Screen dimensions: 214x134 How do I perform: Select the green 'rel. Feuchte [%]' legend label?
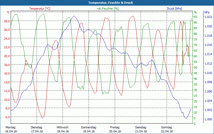pos(108,9)
